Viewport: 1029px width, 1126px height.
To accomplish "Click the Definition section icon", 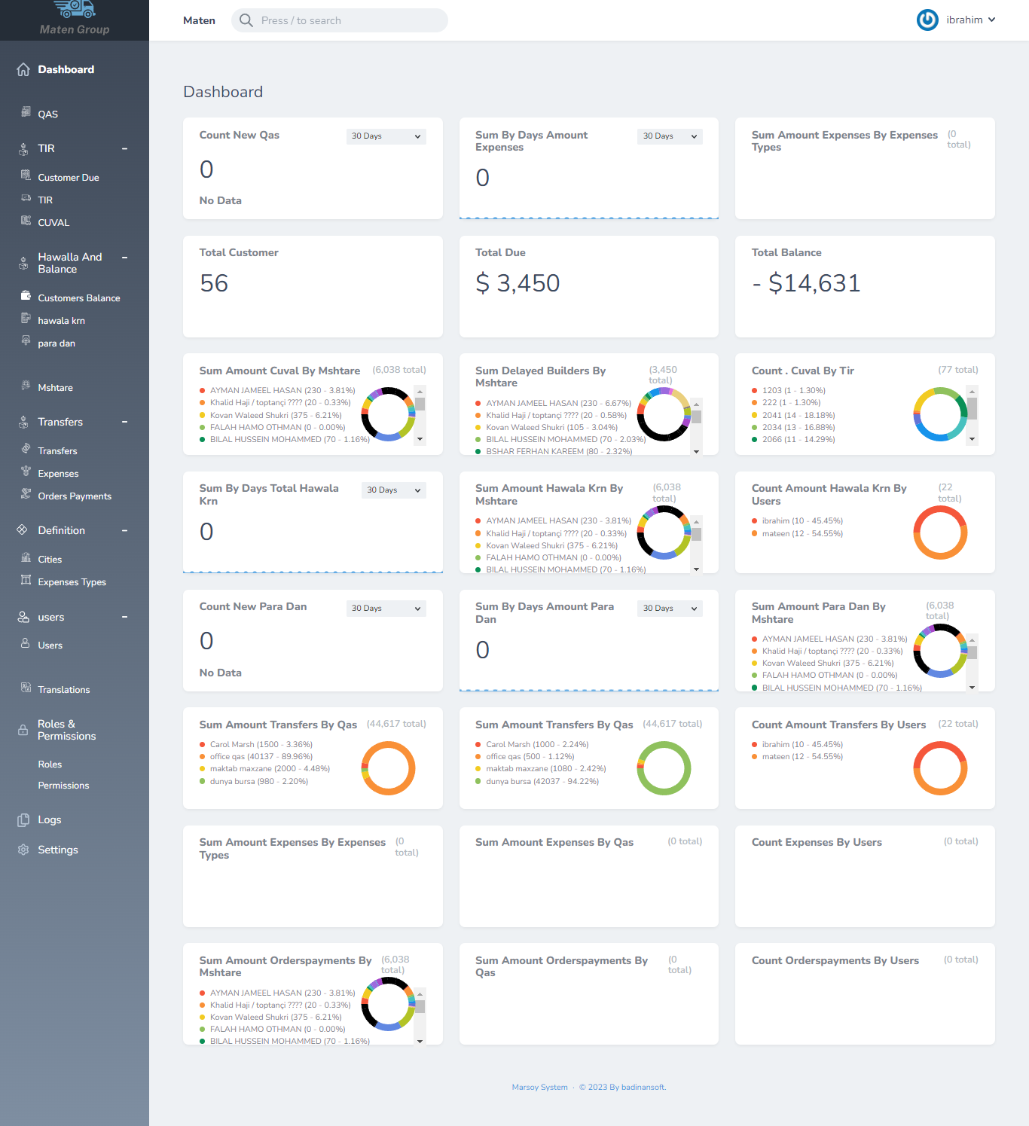I will (23, 529).
